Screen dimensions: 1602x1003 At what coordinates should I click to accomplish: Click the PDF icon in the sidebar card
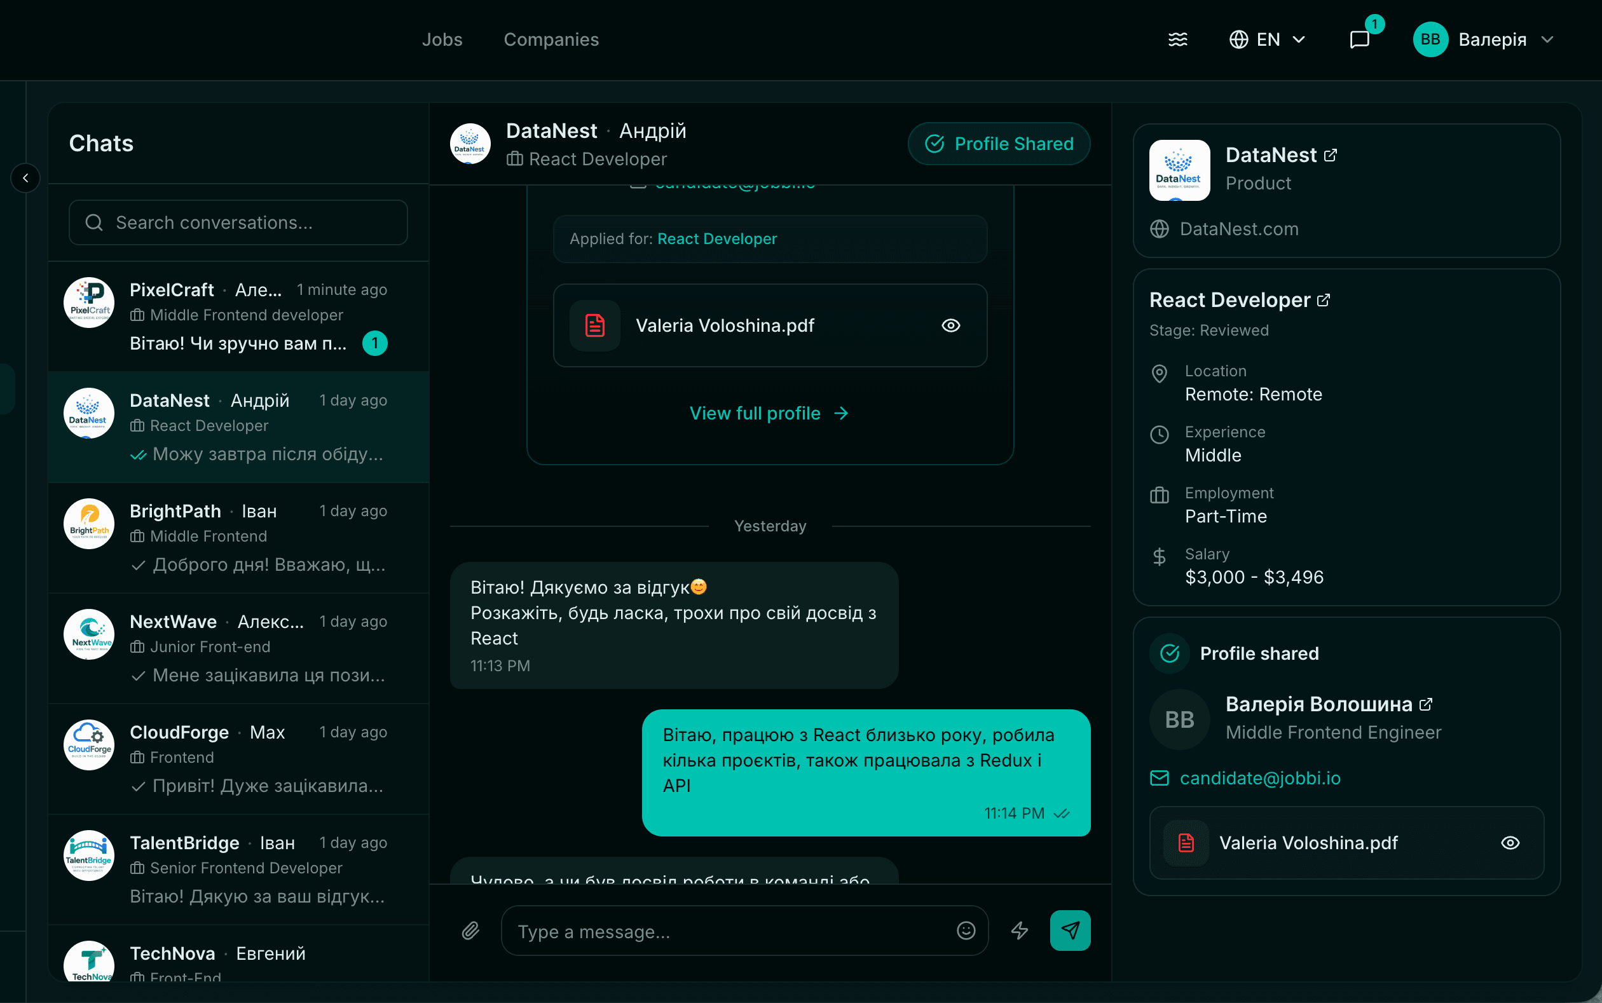1186,843
